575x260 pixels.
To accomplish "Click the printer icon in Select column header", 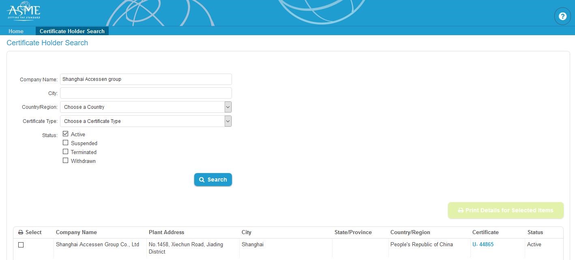I will coord(21,233).
